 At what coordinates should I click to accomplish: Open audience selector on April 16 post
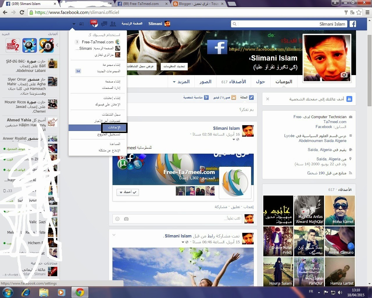click(x=236, y=140)
